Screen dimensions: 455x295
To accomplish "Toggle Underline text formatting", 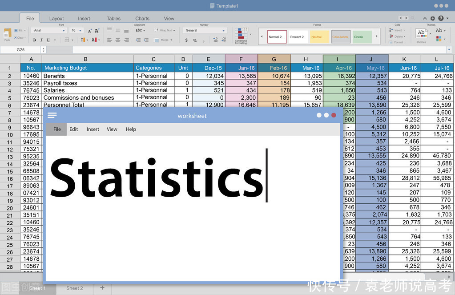I will (x=48, y=40).
